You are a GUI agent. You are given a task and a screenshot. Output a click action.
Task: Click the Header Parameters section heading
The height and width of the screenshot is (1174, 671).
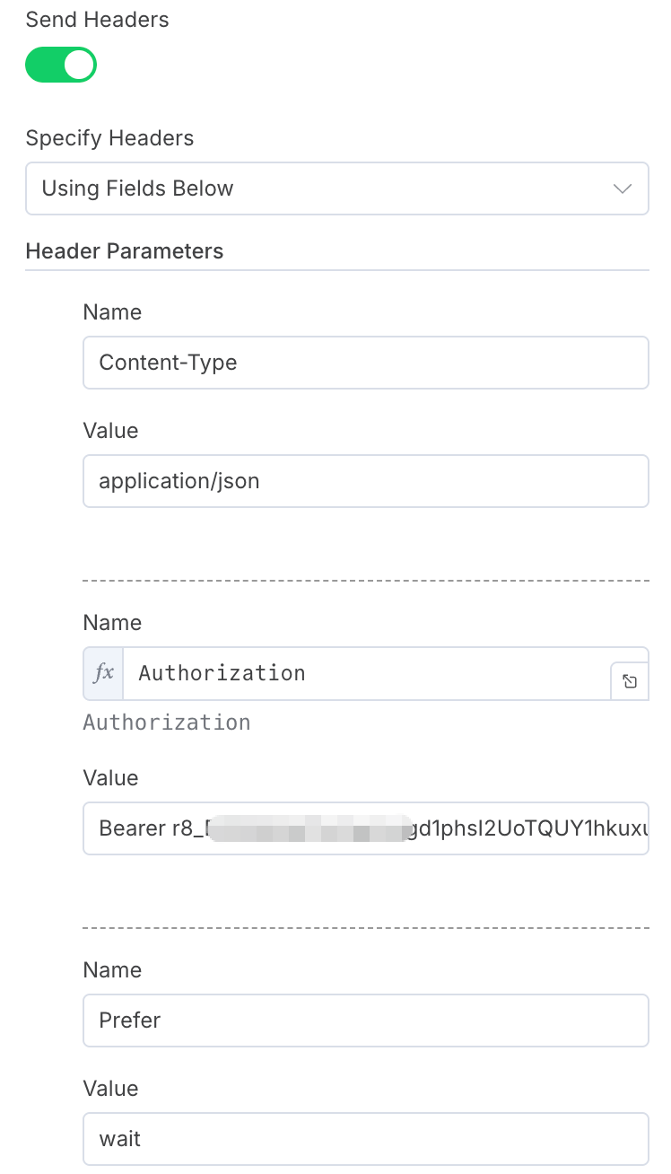pos(125,251)
